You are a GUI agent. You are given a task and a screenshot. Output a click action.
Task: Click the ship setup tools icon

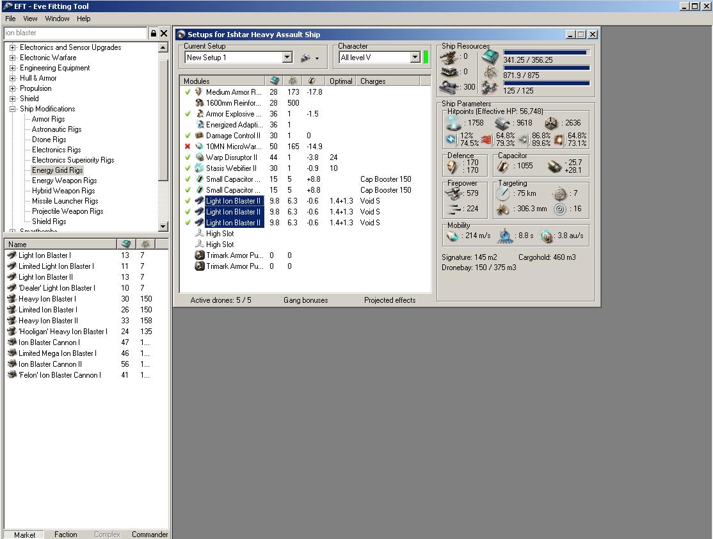click(305, 58)
